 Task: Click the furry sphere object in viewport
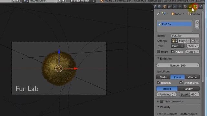pos(59,69)
